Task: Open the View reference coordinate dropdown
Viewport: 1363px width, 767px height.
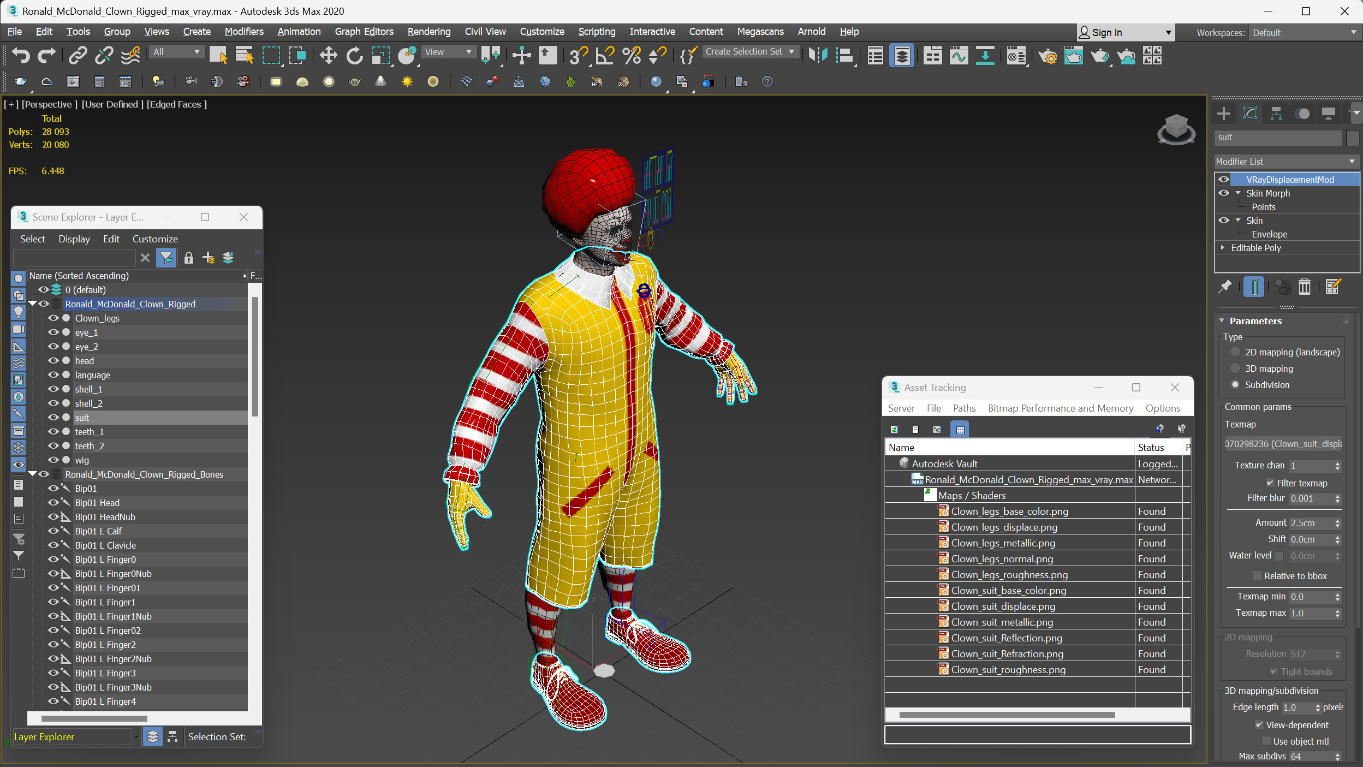Action: point(448,52)
